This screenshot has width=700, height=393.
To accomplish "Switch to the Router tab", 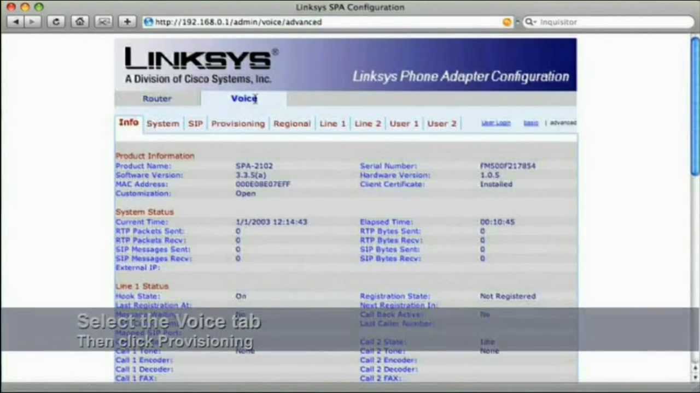I will coord(157,99).
